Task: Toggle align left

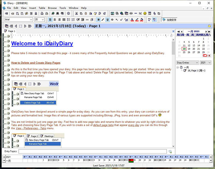Action: pos(50,20)
